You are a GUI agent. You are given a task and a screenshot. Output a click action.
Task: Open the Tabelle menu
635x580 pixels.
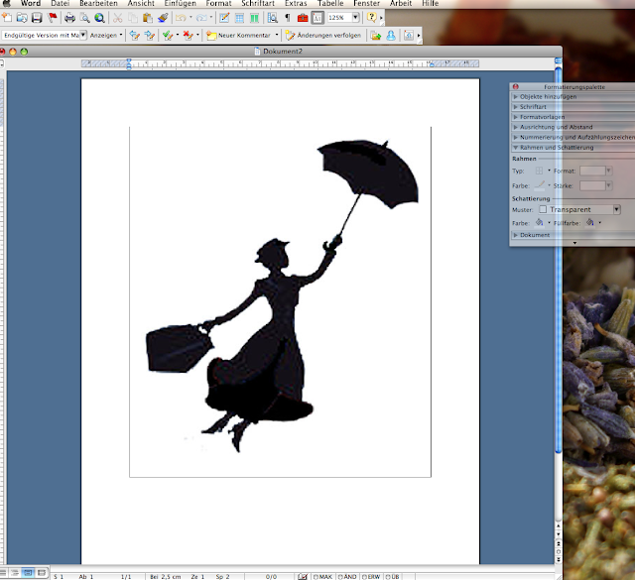(x=330, y=4)
